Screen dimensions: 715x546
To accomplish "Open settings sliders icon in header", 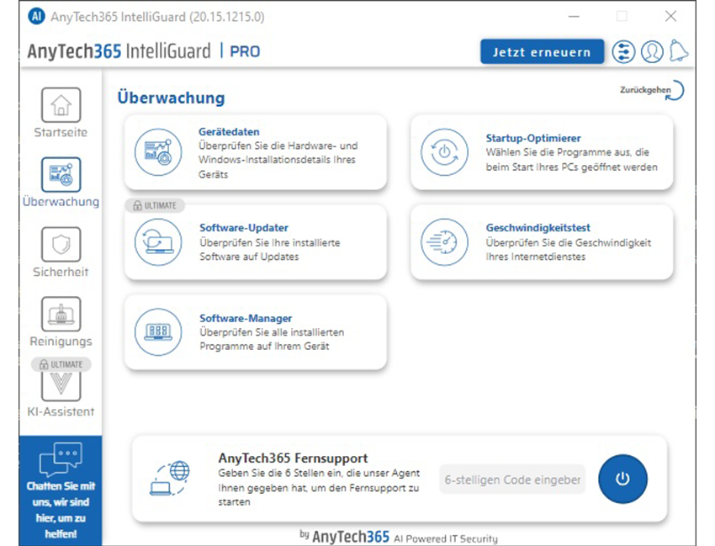I will [x=623, y=51].
